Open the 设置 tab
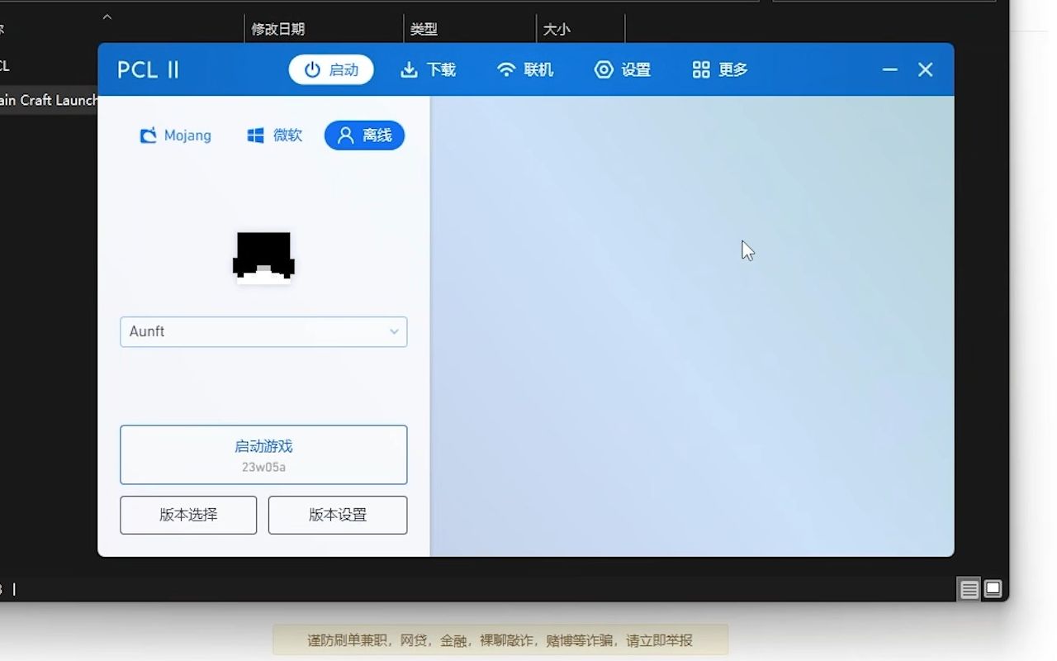 pyautogui.click(x=623, y=69)
